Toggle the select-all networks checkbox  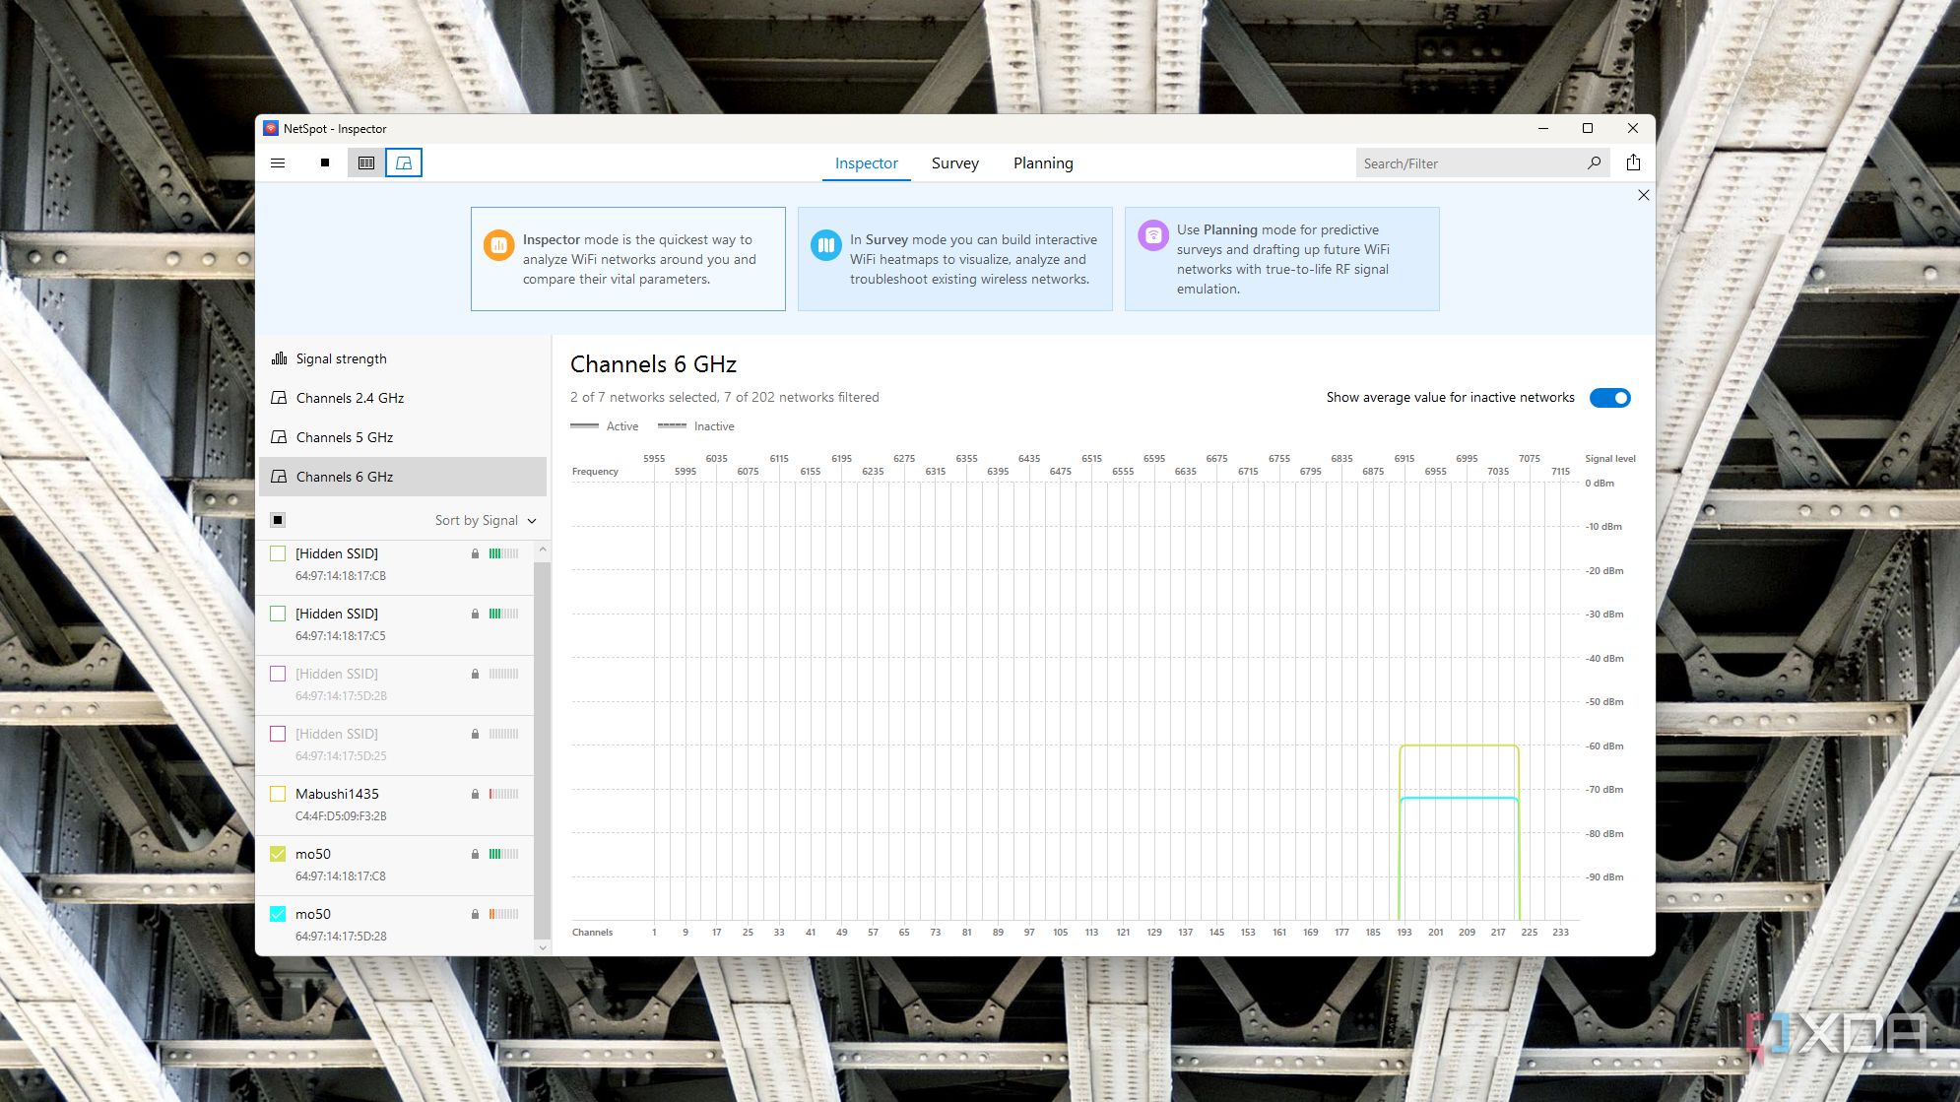[x=278, y=520]
